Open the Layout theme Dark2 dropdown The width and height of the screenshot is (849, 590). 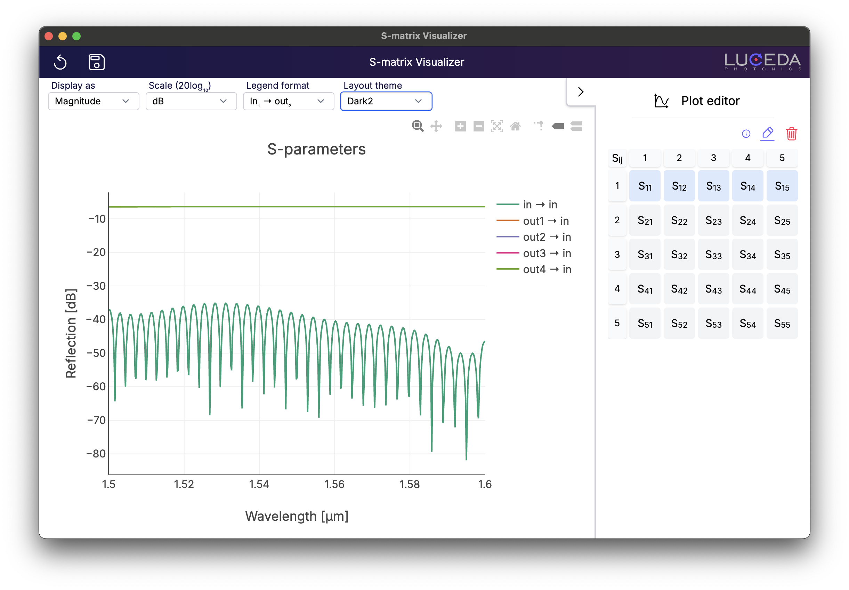click(x=386, y=101)
